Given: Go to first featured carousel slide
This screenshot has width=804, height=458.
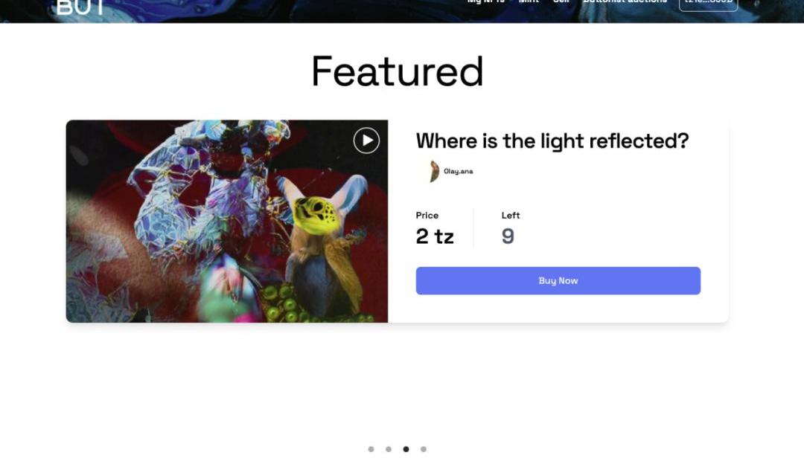Looking at the screenshot, I should click(x=371, y=449).
